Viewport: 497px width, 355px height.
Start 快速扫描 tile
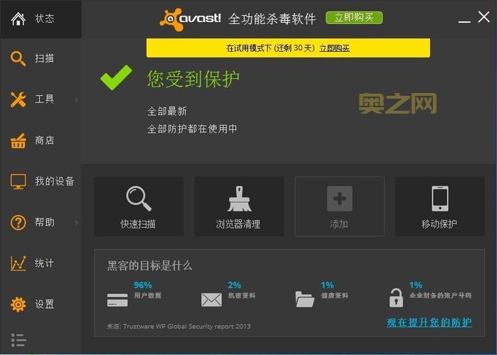[139, 207]
